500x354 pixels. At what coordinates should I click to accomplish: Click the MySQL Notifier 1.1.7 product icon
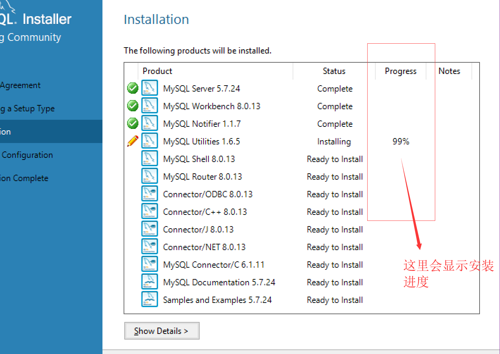(150, 123)
